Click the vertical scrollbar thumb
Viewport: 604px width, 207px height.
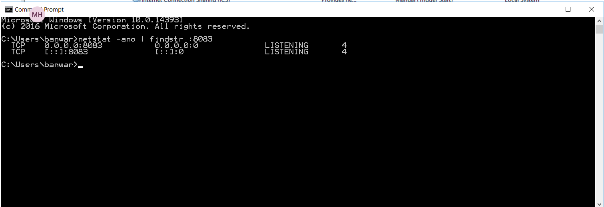click(599, 29)
